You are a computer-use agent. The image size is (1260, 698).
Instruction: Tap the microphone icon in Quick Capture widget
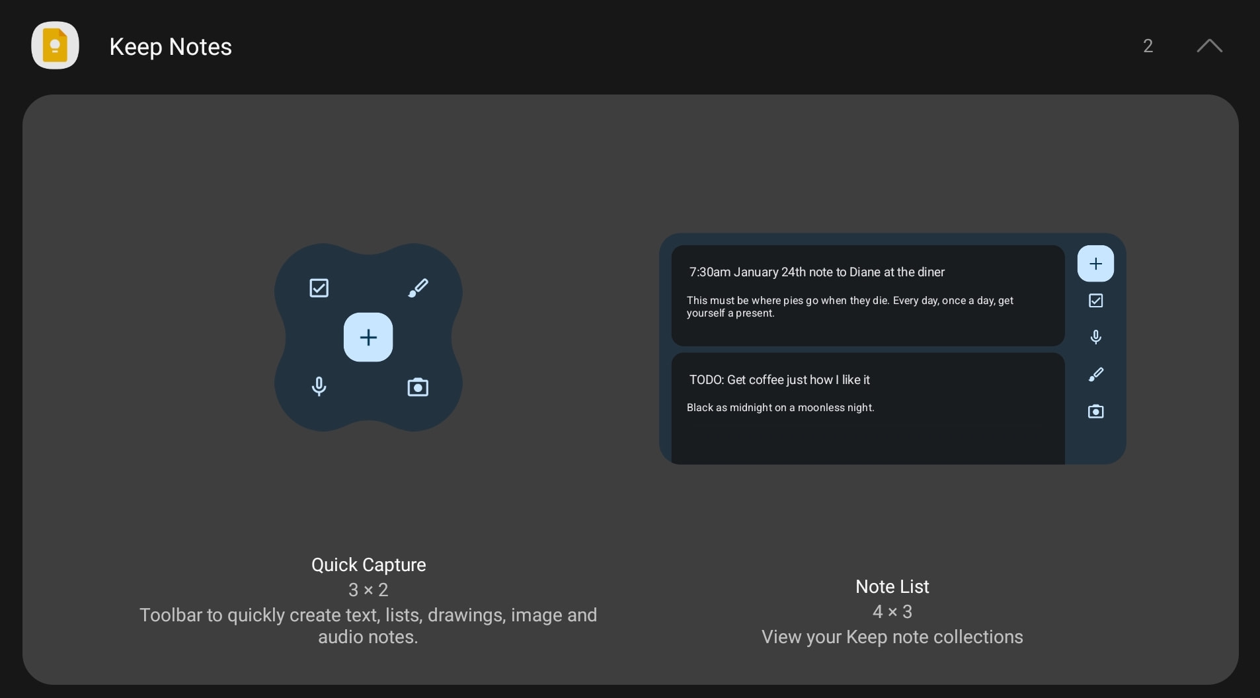coord(319,387)
